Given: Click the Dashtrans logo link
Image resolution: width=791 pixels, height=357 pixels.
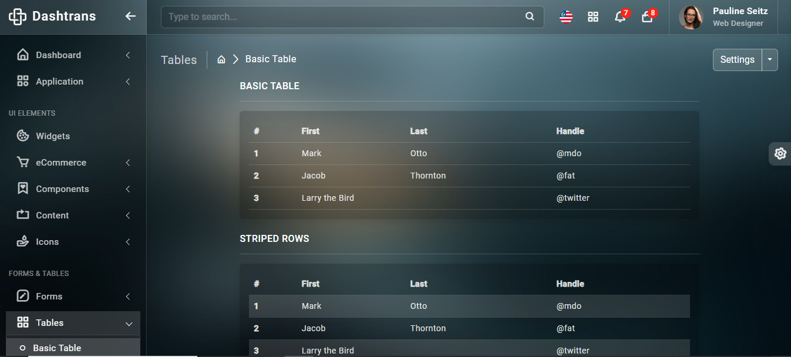Looking at the screenshot, I should tap(52, 16).
